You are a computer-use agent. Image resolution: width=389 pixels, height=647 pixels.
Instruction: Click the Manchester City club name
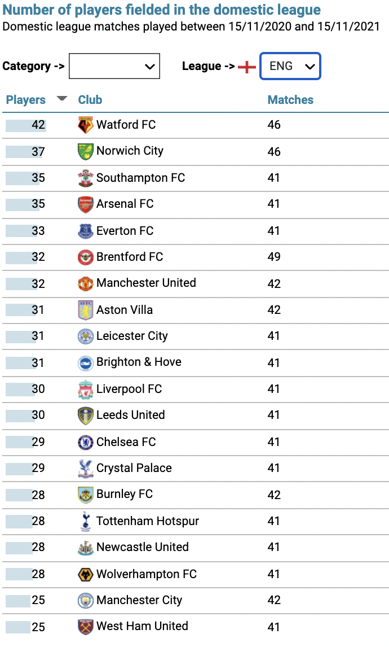coord(139,600)
